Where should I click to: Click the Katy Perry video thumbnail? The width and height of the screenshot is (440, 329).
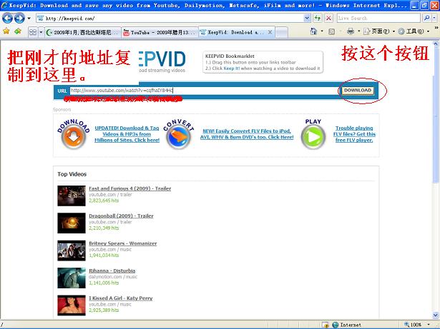coord(72,305)
